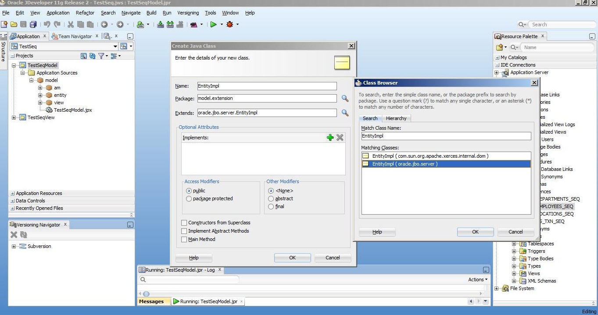Click Cancel in the Class Browser dialog
This screenshot has height=315, width=598.
516,232
